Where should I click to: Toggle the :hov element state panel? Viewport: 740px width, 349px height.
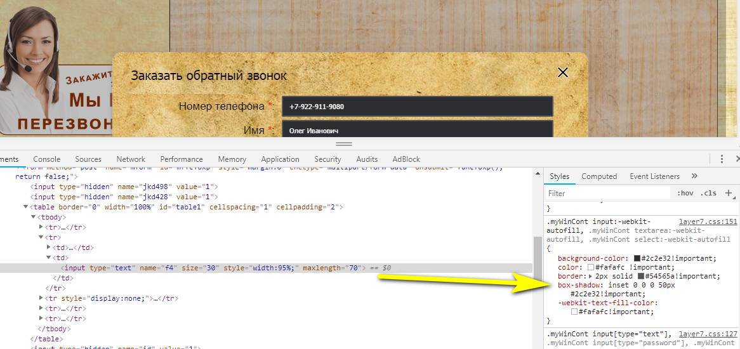pos(685,193)
